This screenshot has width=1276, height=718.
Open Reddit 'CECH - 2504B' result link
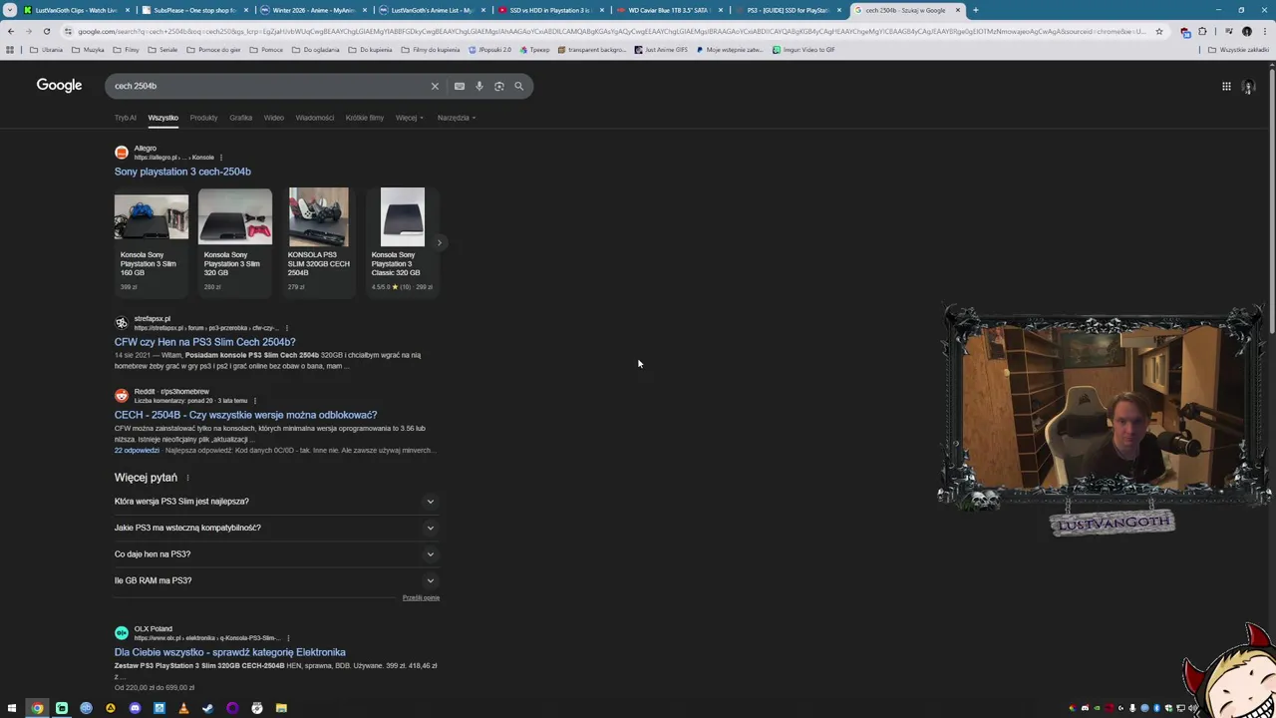click(245, 415)
